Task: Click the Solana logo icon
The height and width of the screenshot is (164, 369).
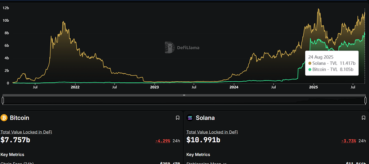Action: (x=190, y=118)
